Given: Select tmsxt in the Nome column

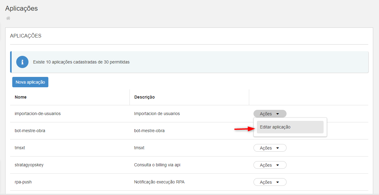Looking at the screenshot, I should 20,148.
